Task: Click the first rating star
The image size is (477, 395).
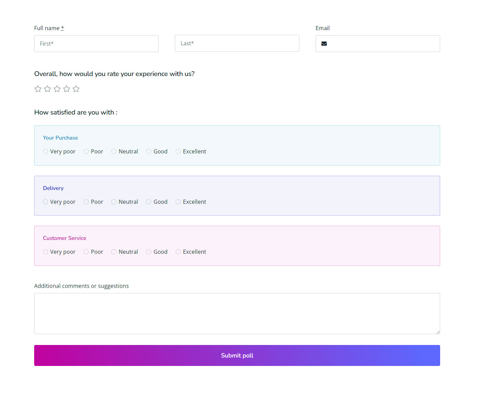Action: pyautogui.click(x=38, y=89)
